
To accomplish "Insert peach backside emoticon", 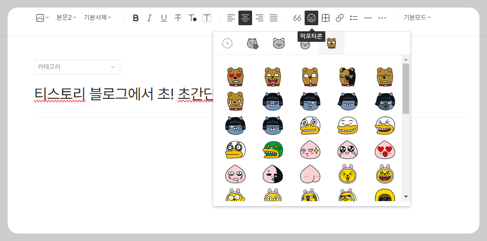I will [x=310, y=174].
